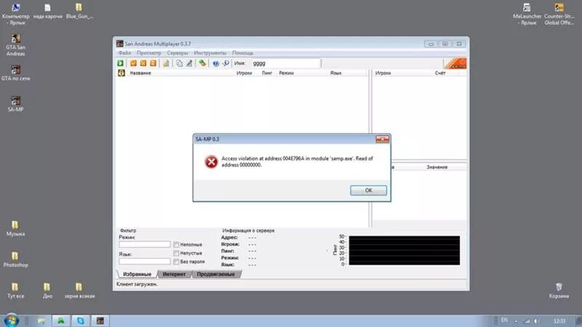Sort the server list by Игроки column
This screenshot has height=327, width=582.
tap(244, 73)
